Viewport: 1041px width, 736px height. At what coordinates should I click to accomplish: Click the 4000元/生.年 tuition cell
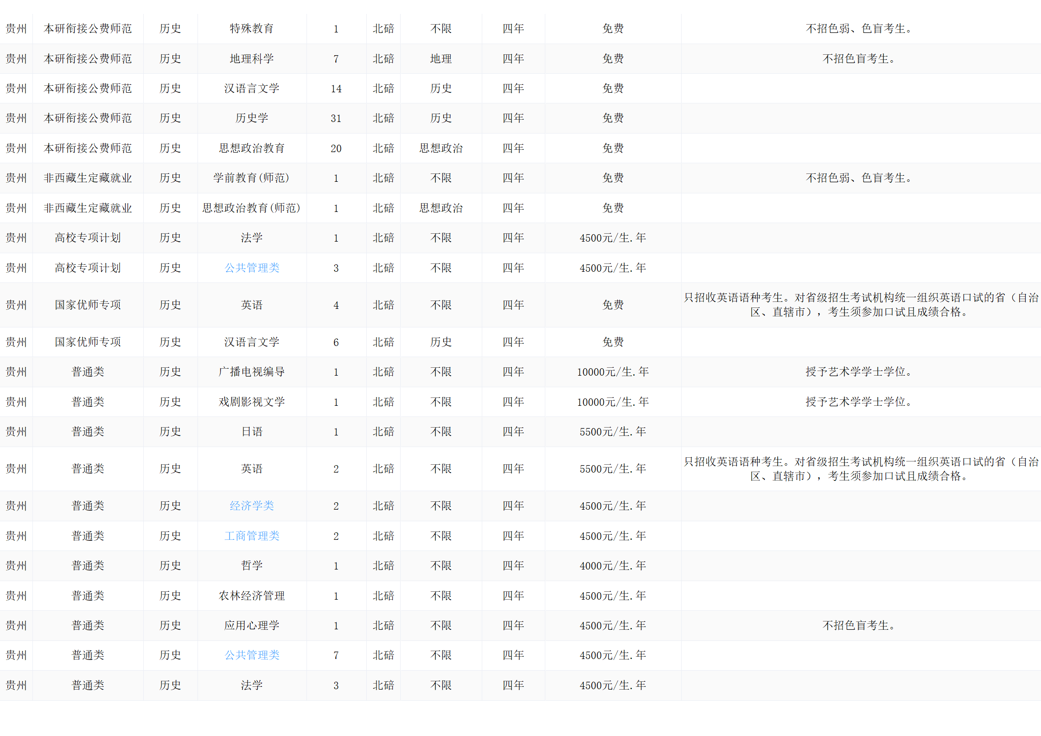tap(613, 566)
